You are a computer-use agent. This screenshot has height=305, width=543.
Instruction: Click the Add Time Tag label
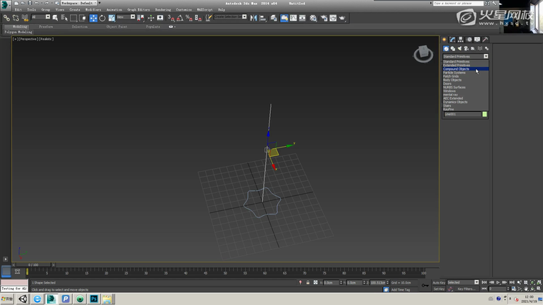click(400, 289)
